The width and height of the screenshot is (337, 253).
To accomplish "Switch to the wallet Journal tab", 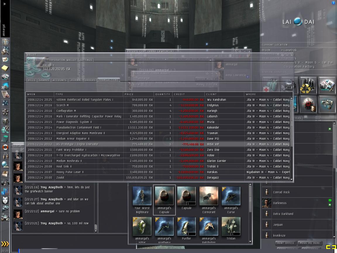I will click(x=76, y=80).
